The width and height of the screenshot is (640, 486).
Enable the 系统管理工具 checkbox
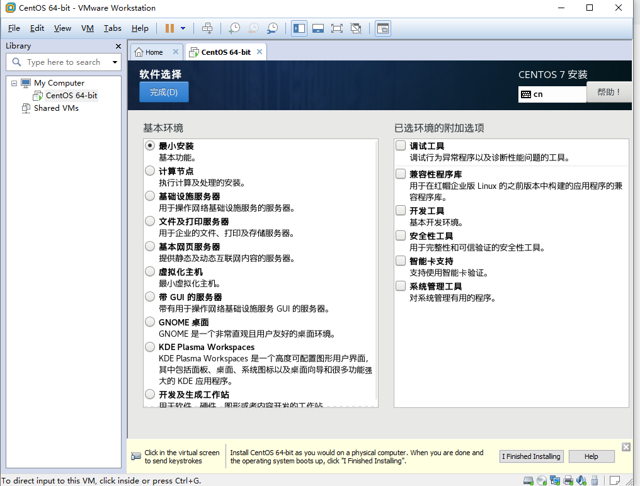click(401, 286)
